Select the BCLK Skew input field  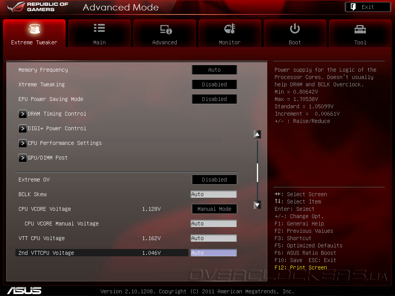(214, 194)
